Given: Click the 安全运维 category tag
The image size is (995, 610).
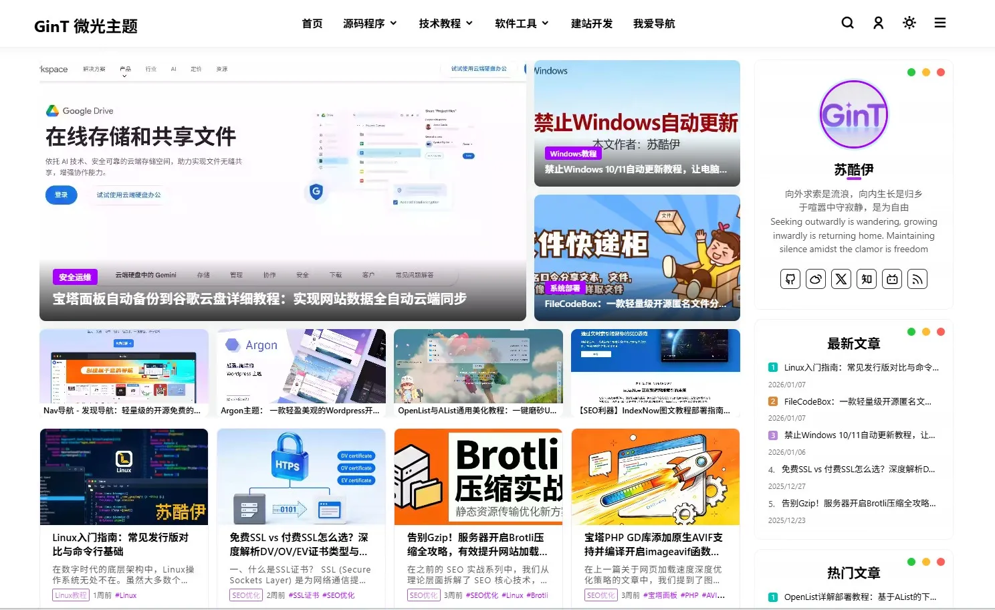Looking at the screenshot, I should [75, 277].
